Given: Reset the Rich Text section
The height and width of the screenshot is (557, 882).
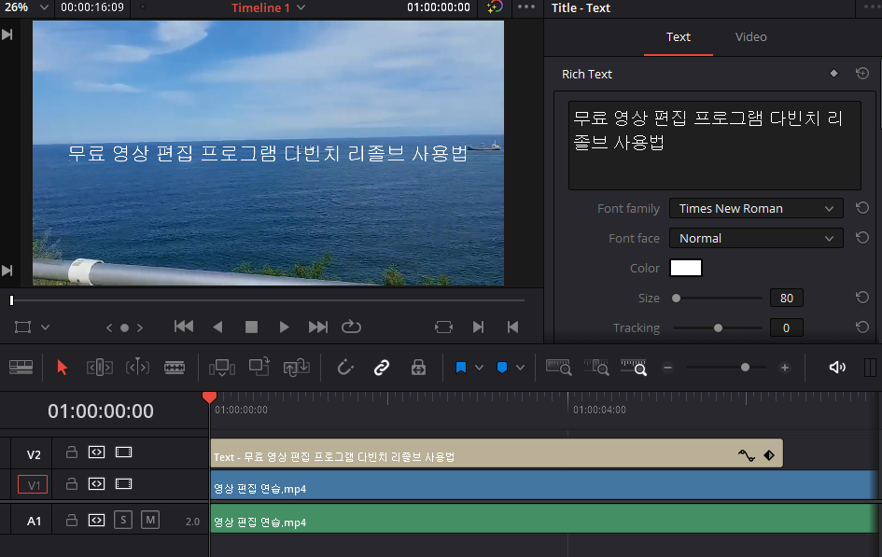Looking at the screenshot, I should click(x=861, y=73).
